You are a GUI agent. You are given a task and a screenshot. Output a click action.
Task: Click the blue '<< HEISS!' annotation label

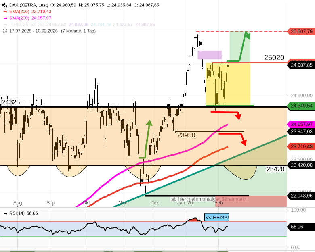click(x=217, y=217)
